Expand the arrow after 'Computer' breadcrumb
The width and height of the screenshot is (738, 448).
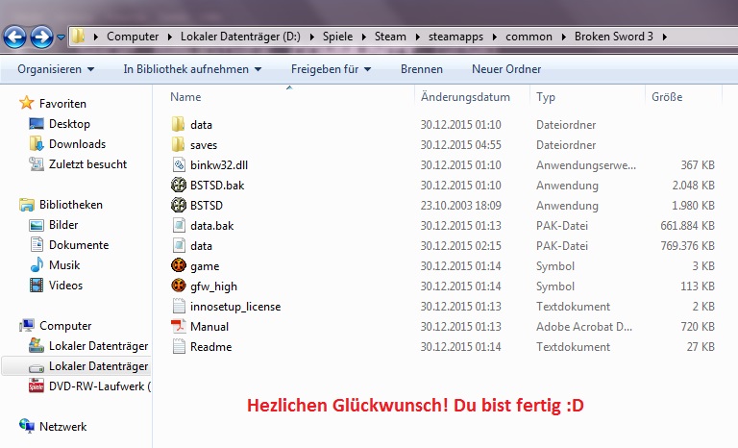click(169, 37)
